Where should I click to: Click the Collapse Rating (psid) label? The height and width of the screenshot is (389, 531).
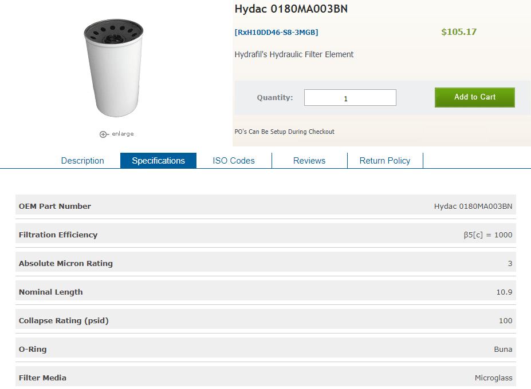click(x=64, y=321)
